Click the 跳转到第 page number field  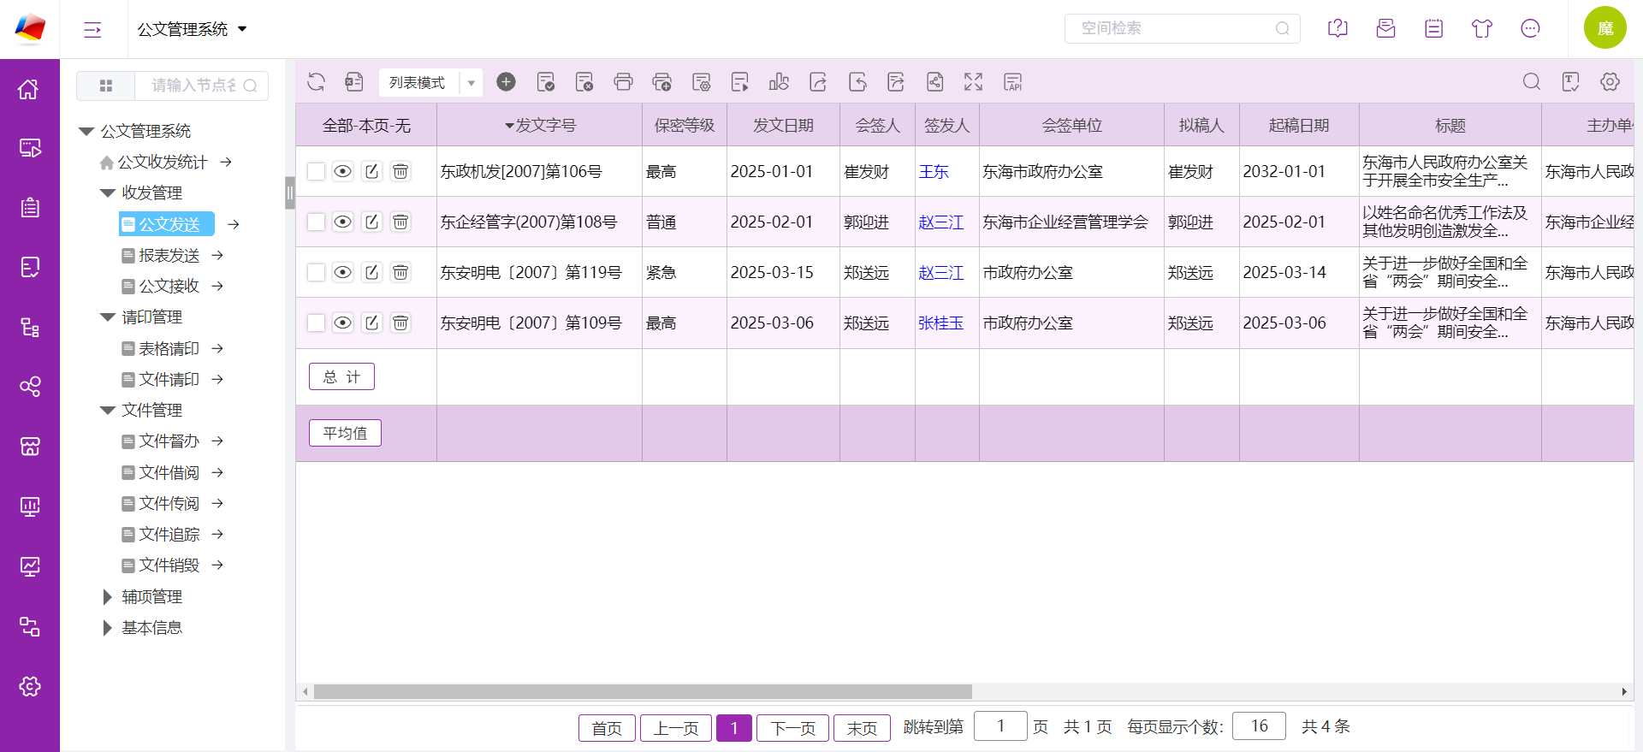tap(1000, 725)
